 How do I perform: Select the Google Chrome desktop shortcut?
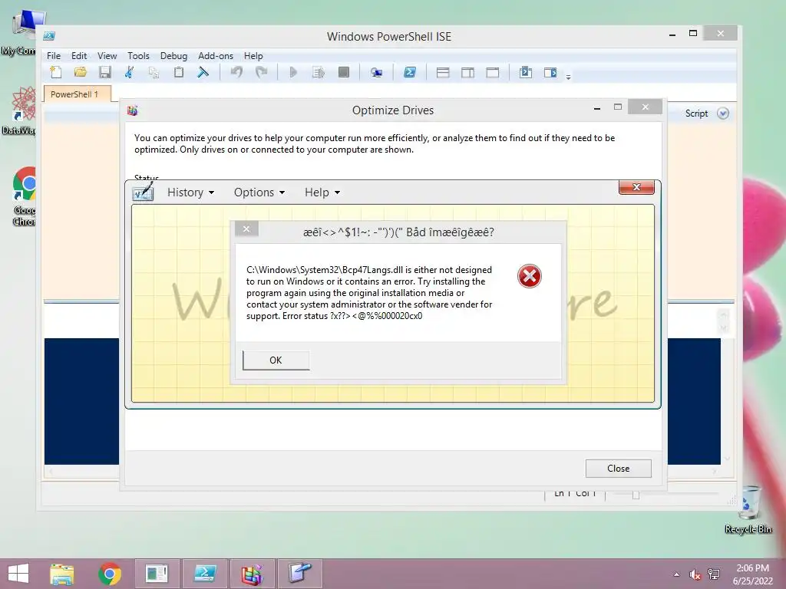tap(25, 196)
